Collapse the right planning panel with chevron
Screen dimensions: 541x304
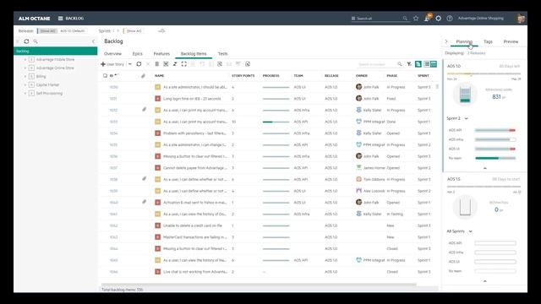point(446,41)
